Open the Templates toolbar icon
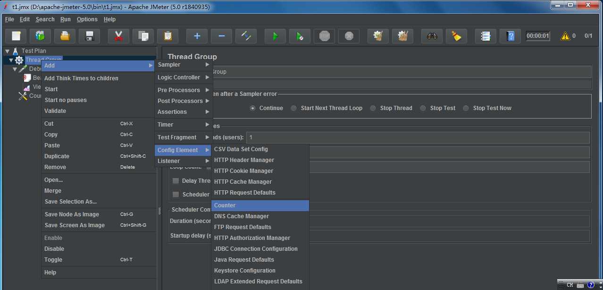This screenshot has height=290, width=603. (x=41, y=36)
